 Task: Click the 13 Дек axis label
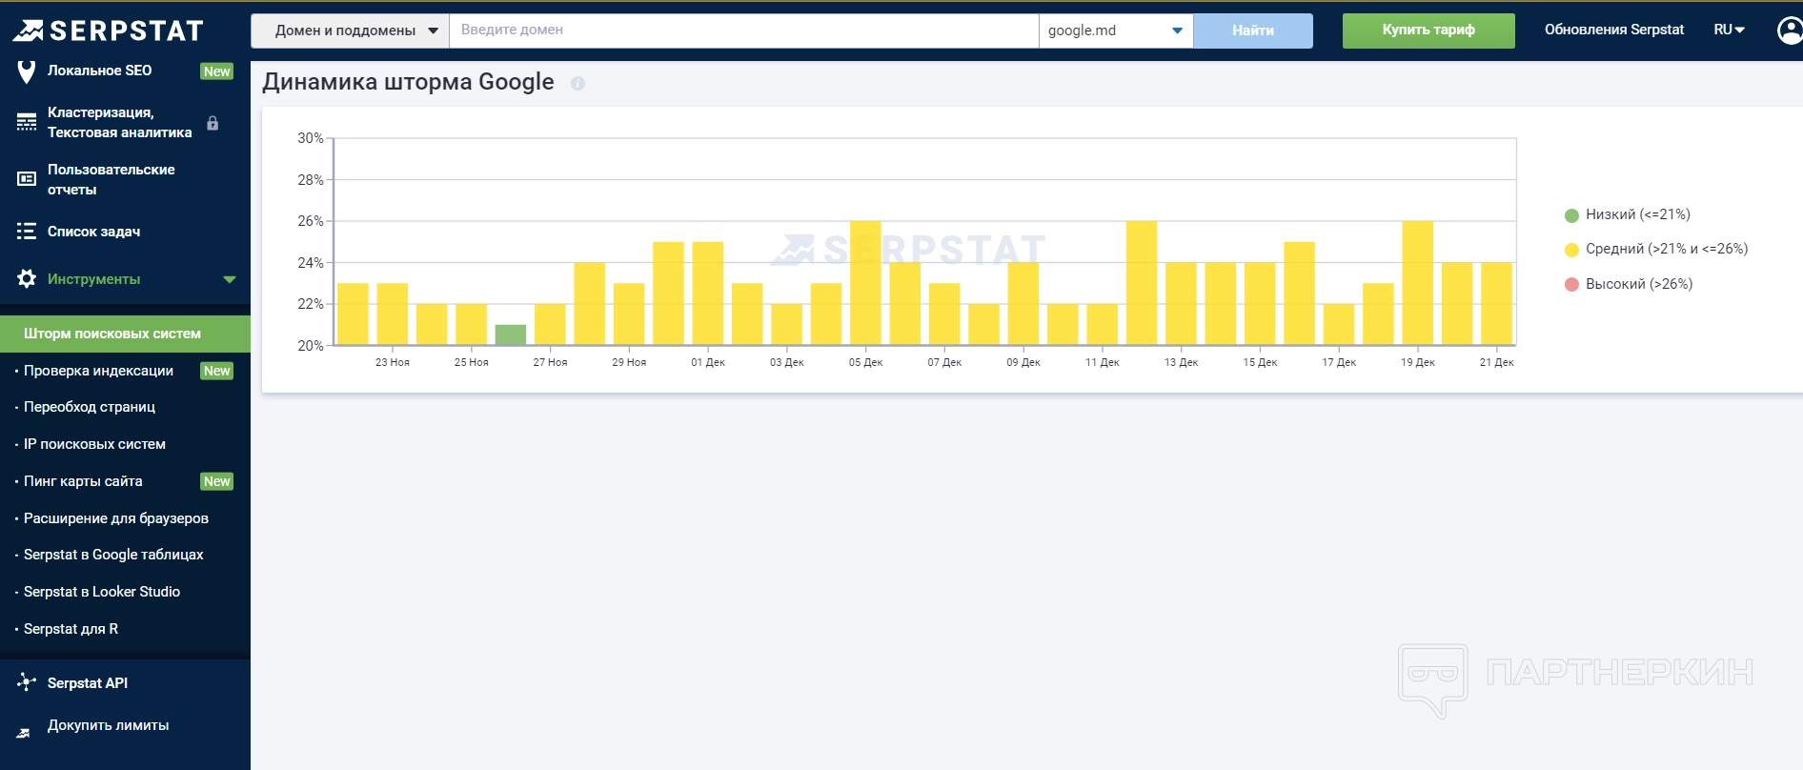[x=1181, y=362]
